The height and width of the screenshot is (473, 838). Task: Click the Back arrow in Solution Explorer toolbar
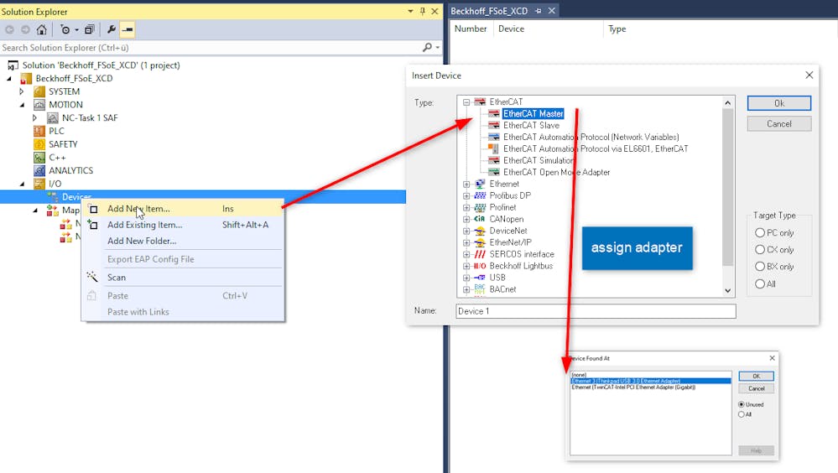tap(9, 30)
